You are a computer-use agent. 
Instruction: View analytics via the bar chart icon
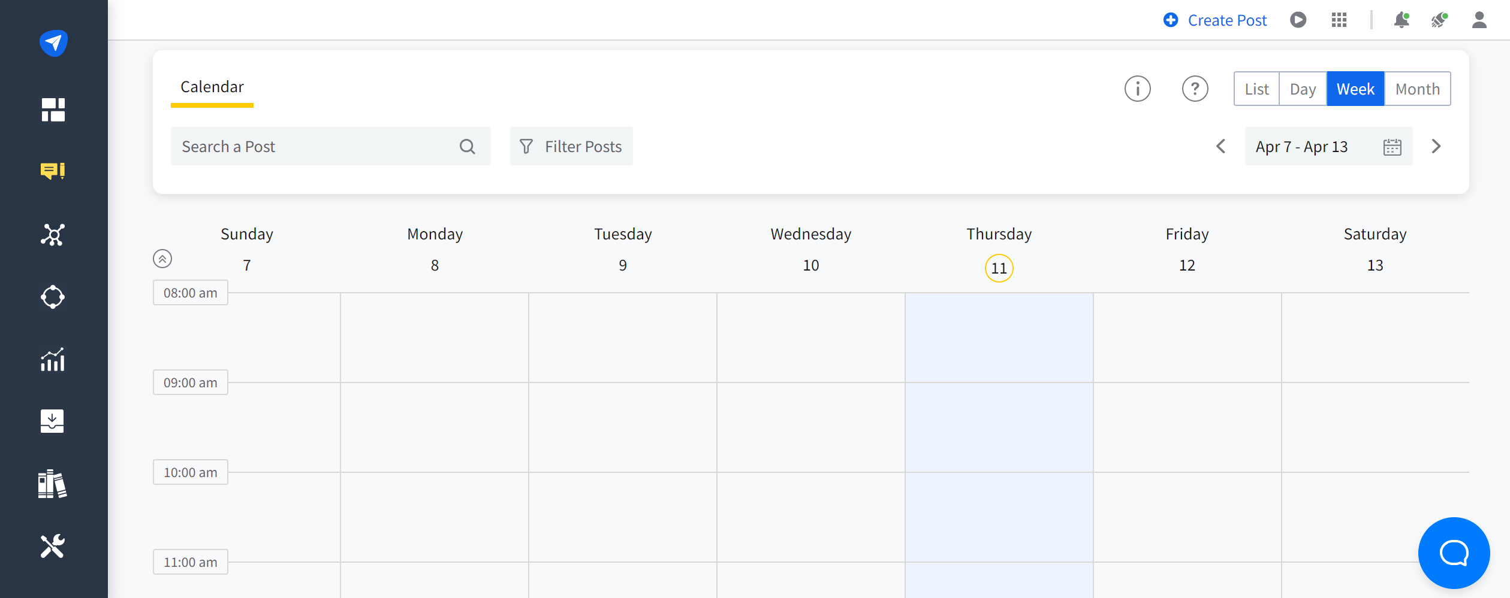pos(53,359)
